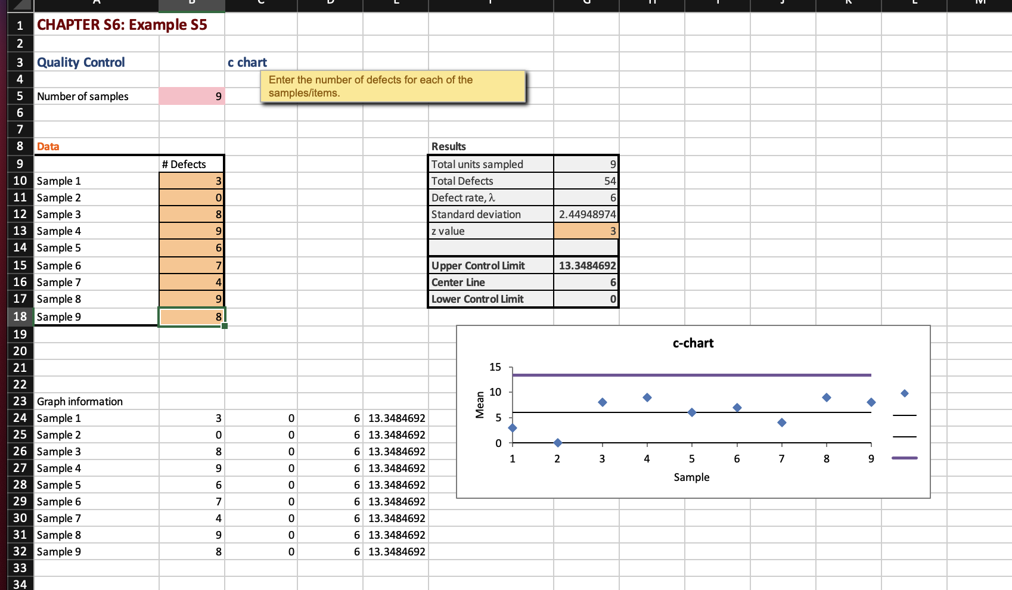Image resolution: width=1012 pixels, height=590 pixels.
Task: Click the c-chart title inside the chart
Action: tap(692, 343)
